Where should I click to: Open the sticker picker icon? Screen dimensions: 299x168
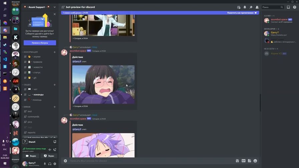coord(249,161)
